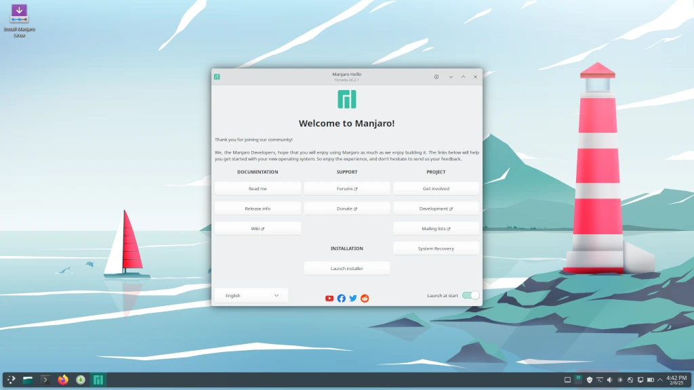This screenshot has height=390, width=694.
Task: Open the Install Manjaro Linux desktop icon
Action: coord(19,21)
